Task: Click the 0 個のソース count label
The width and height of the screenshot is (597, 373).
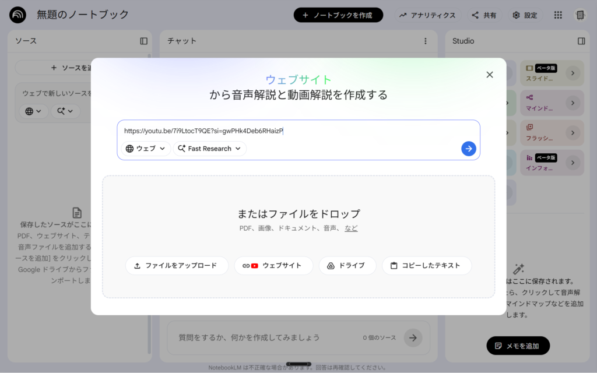Action: pyautogui.click(x=379, y=337)
